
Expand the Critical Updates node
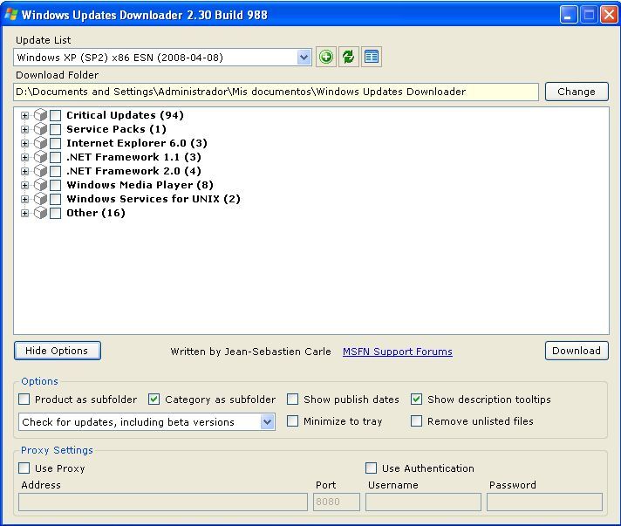tap(25, 116)
